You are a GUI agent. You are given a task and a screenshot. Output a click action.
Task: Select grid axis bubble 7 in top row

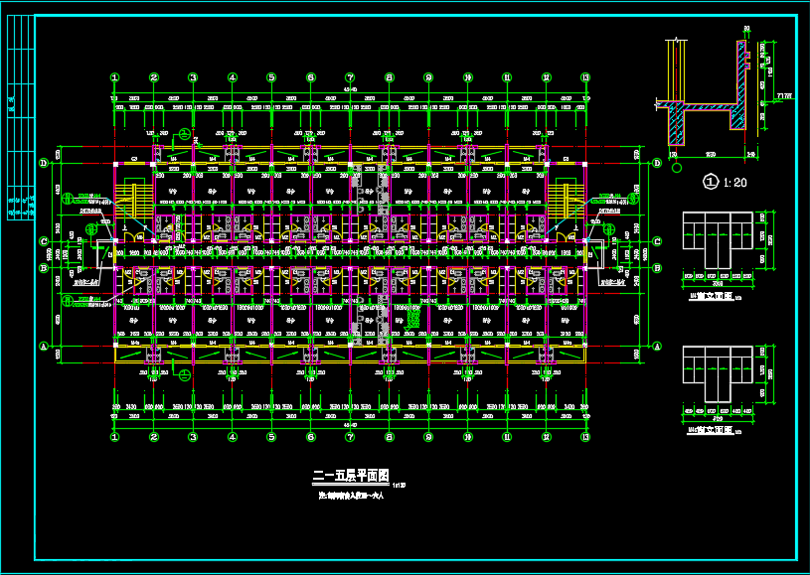pos(350,77)
